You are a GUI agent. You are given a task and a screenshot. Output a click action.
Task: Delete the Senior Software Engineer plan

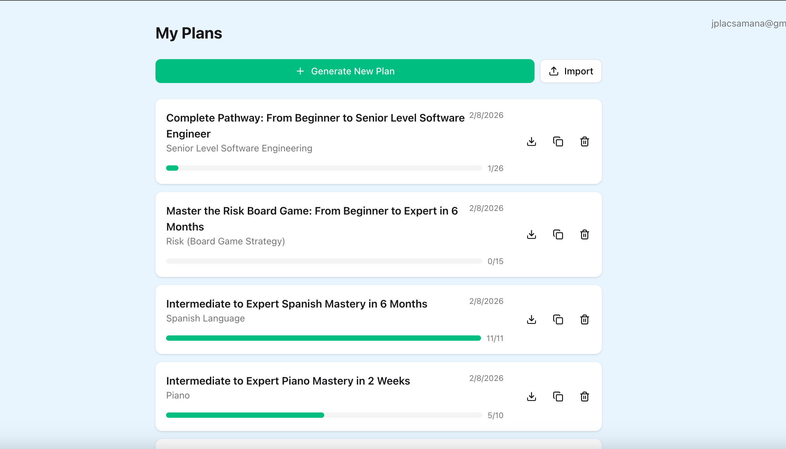585,141
